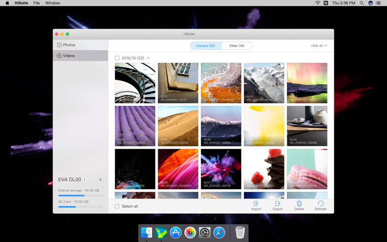Open the raspberry and chocolate video
The image size is (387, 242).
click(x=264, y=169)
